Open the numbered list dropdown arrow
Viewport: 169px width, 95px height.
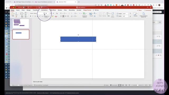coord(66,13)
